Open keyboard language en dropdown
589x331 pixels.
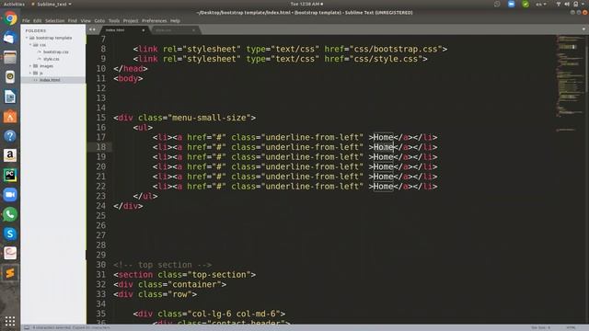coord(541,4)
